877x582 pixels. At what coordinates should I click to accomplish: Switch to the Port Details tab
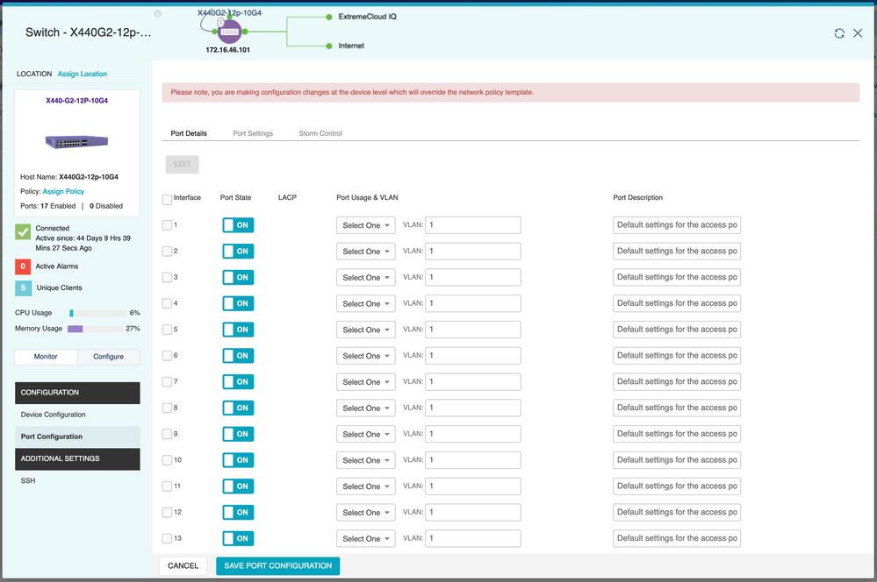[189, 133]
